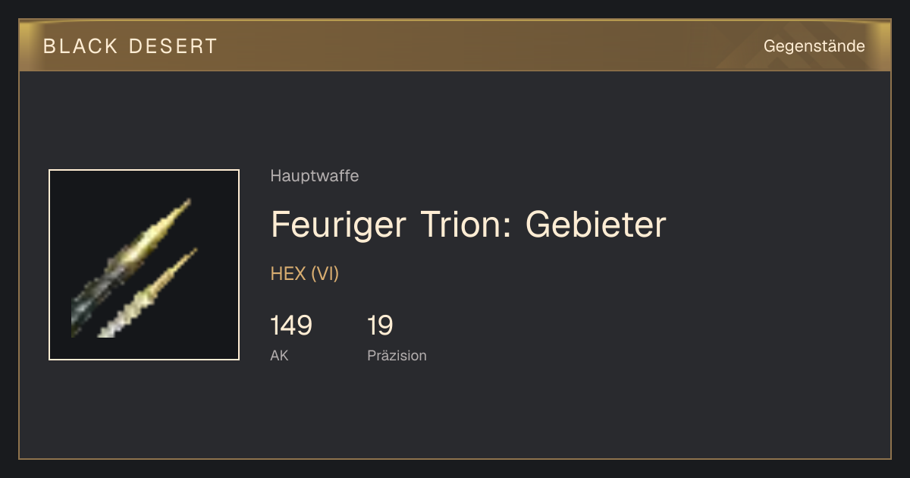The height and width of the screenshot is (478, 910).
Task: Click the lower pale blade in the icon
Action: click(x=148, y=292)
